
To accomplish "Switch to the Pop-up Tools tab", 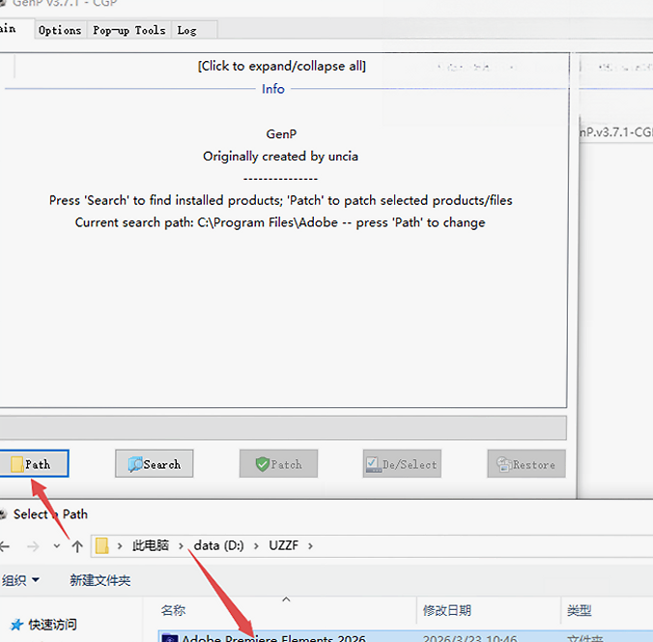I will 128,30.
